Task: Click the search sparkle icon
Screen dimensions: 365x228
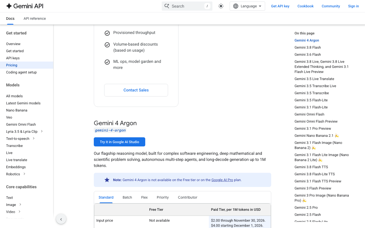Action: pos(167,6)
